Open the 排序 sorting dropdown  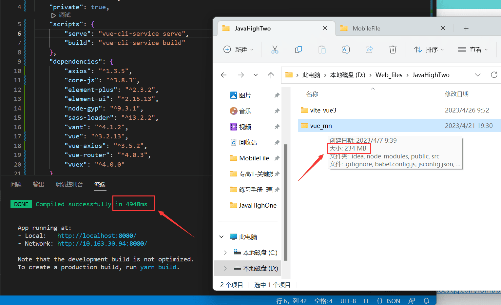tap(429, 50)
